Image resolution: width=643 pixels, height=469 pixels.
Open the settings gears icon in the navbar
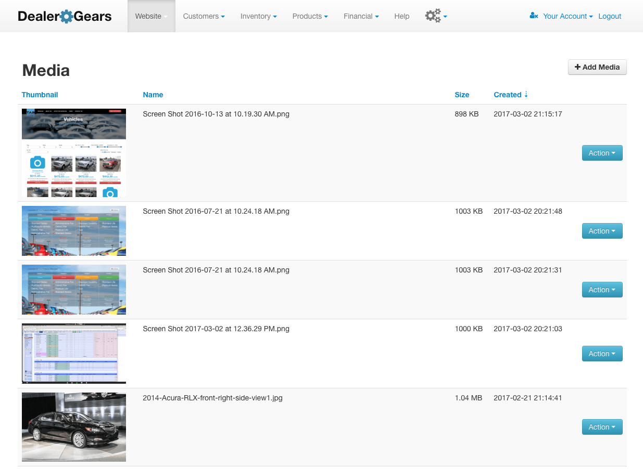[433, 16]
